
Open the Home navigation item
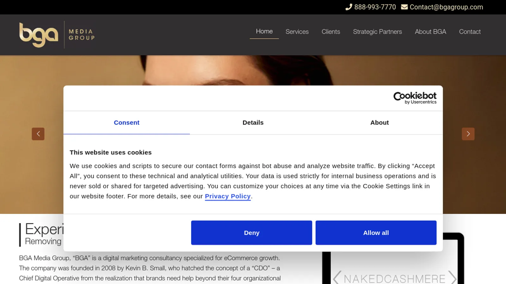(264, 31)
